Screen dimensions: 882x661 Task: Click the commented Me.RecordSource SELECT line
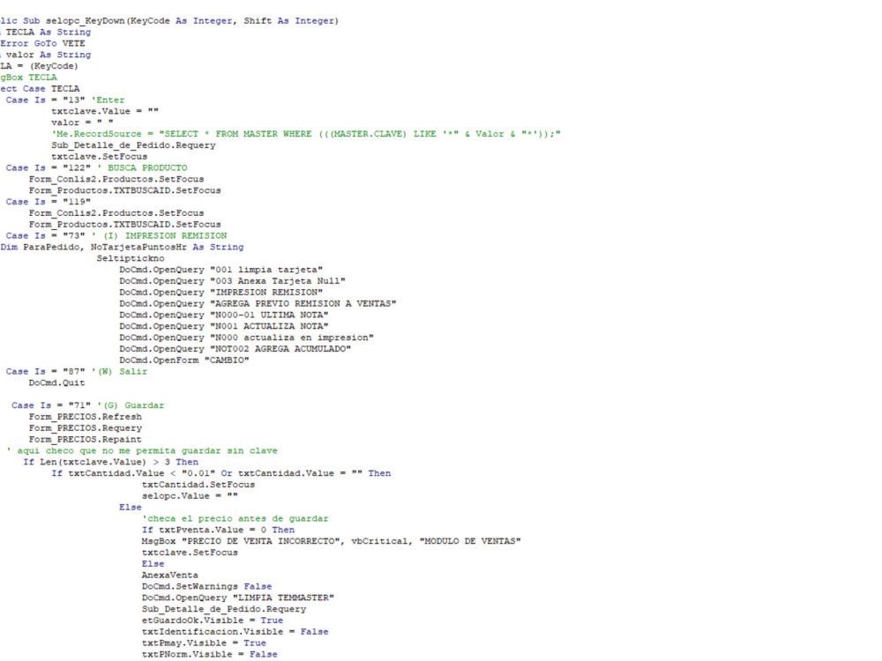click(306, 134)
